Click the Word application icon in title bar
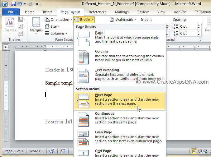Screen dimensions: 211x157 [x=5, y=4]
